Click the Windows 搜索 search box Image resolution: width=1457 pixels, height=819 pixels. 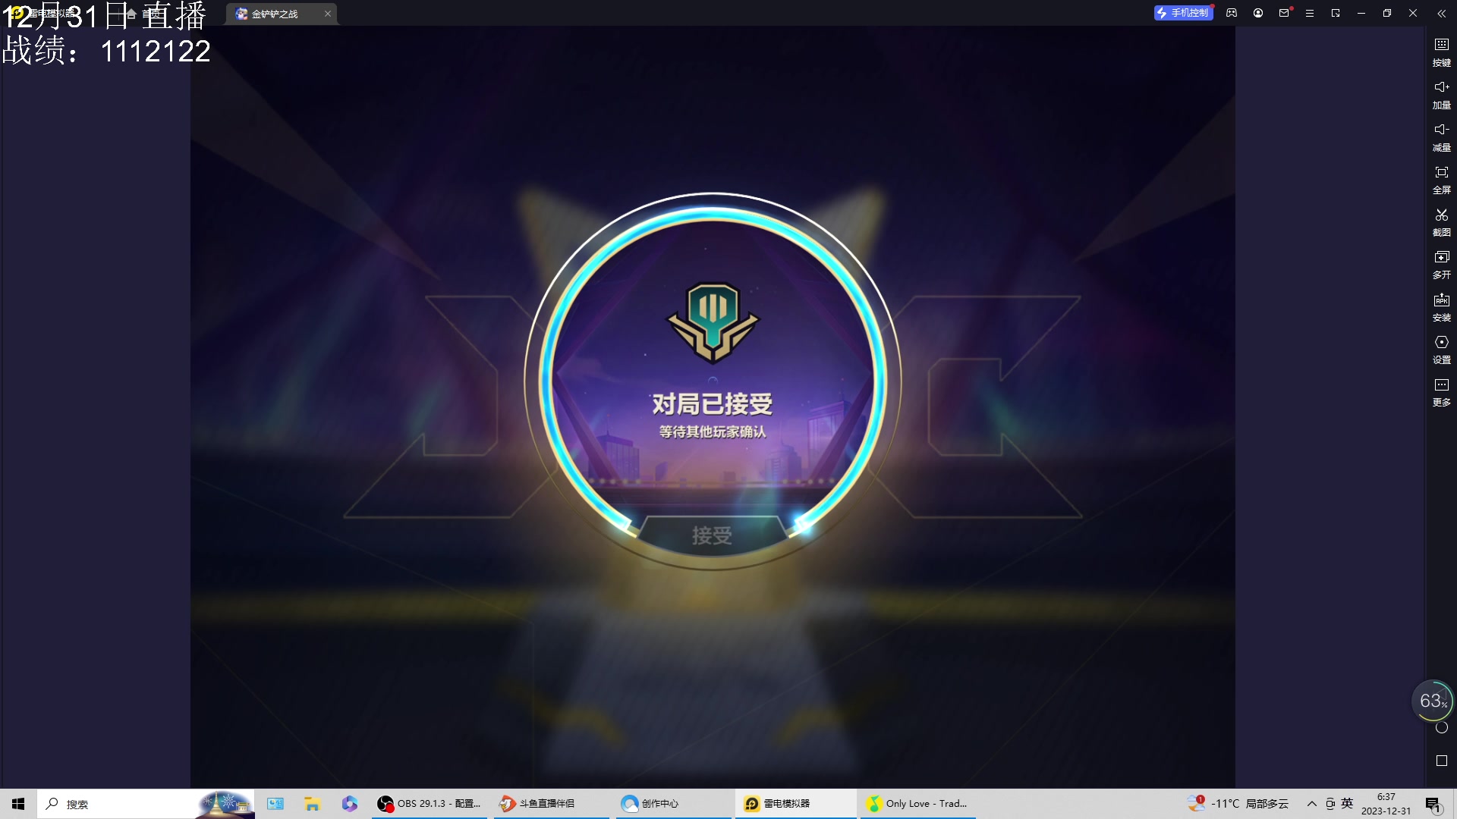point(146,804)
